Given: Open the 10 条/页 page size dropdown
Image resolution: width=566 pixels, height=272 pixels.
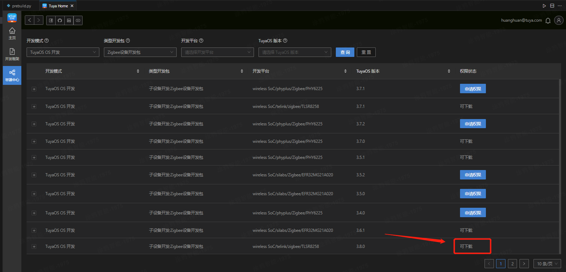Looking at the screenshot, I should (x=547, y=264).
